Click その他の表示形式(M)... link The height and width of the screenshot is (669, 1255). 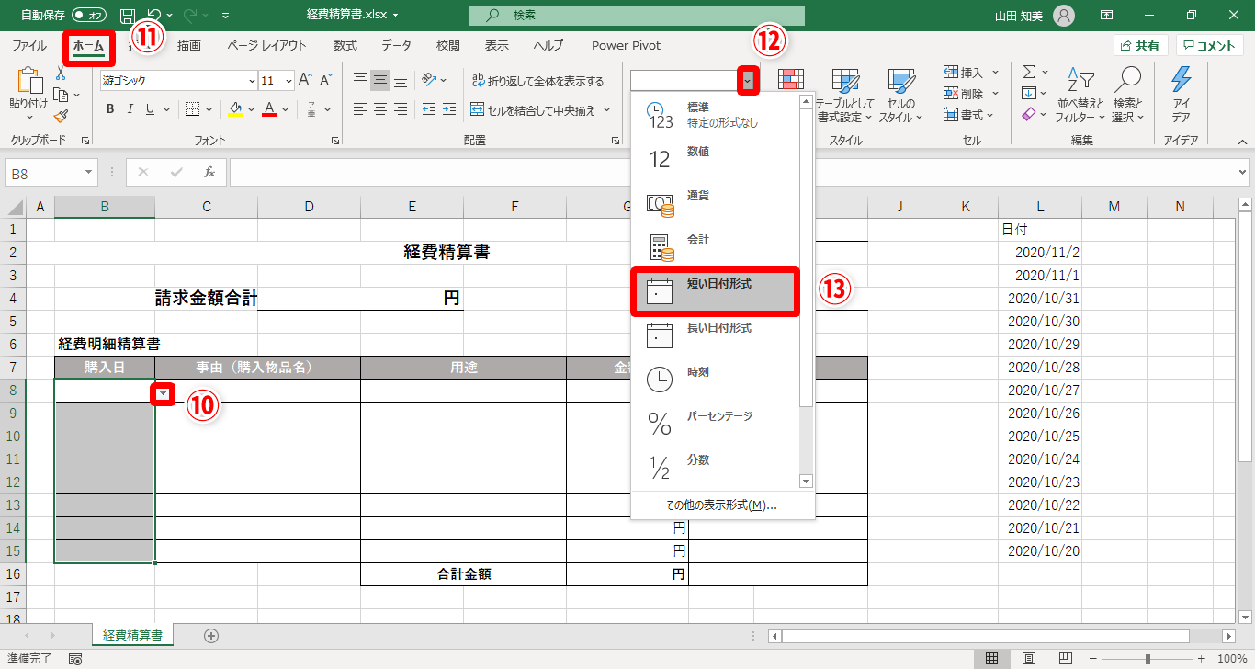722,505
